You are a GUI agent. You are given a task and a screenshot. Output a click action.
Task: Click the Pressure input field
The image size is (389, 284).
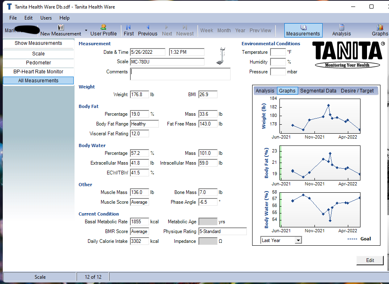click(278, 72)
